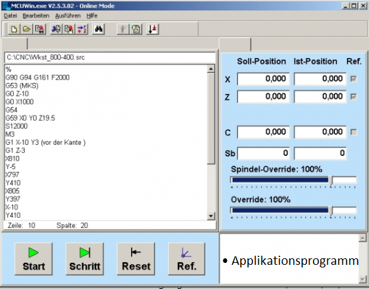Select line 'G1 X-10 Y3 (vor der Kante )'
The image size is (369, 289).
46,142
